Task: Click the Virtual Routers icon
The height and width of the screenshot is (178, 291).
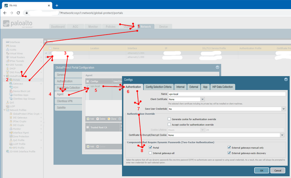Action: pyautogui.click(x=8, y=57)
